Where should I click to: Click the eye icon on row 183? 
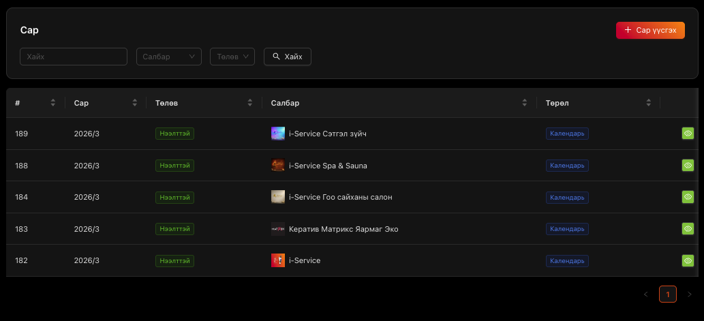point(688,229)
